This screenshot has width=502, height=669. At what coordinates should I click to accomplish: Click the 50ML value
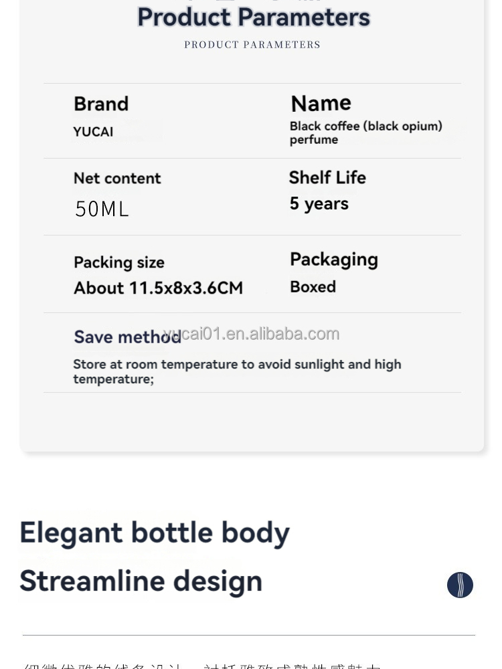[102, 209]
